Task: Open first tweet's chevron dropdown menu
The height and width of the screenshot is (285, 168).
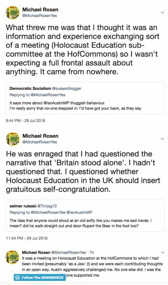Action: (162, 12)
